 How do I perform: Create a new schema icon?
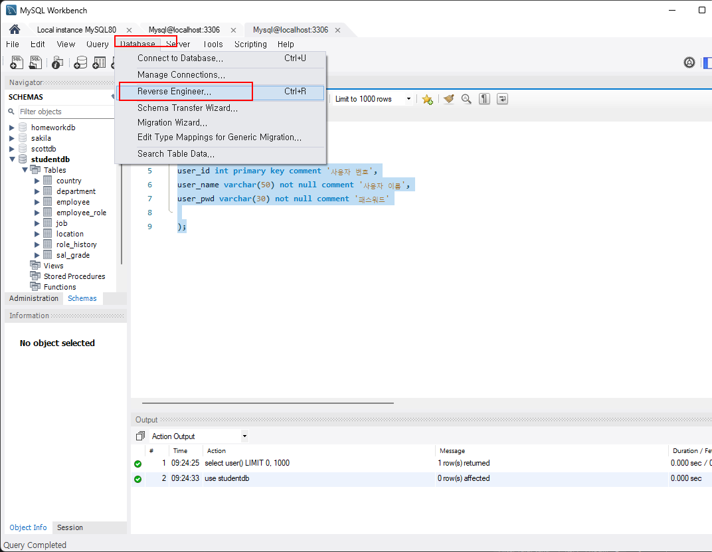click(x=80, y=62)
